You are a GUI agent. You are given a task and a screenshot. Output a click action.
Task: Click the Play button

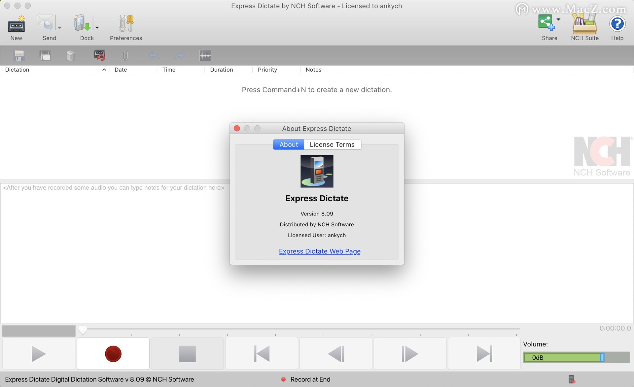(39, 354)
